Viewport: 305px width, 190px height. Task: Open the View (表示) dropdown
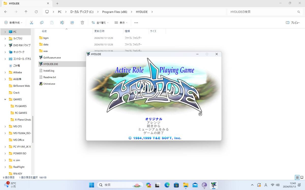point(121,23)
